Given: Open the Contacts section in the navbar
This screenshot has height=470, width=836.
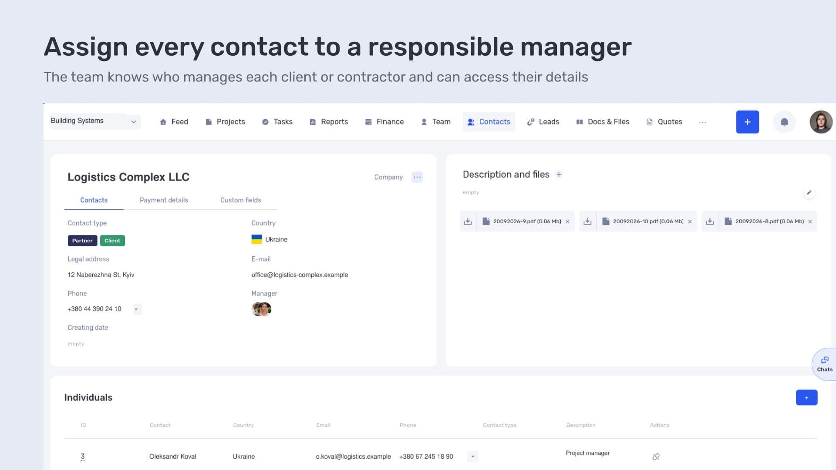Looking at the screenshot, I should pyautogui.click(x=489, y=122).
